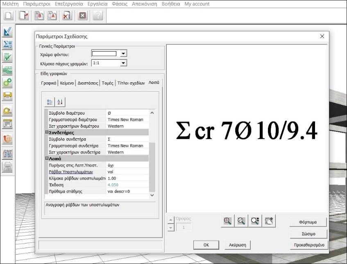Click the grey plotter sidebar icon
Screen dimensions: 347x264
pos(7,167)
